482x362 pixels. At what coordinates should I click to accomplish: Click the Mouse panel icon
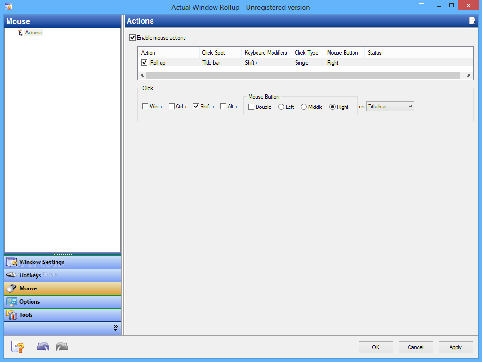(12, 288)
